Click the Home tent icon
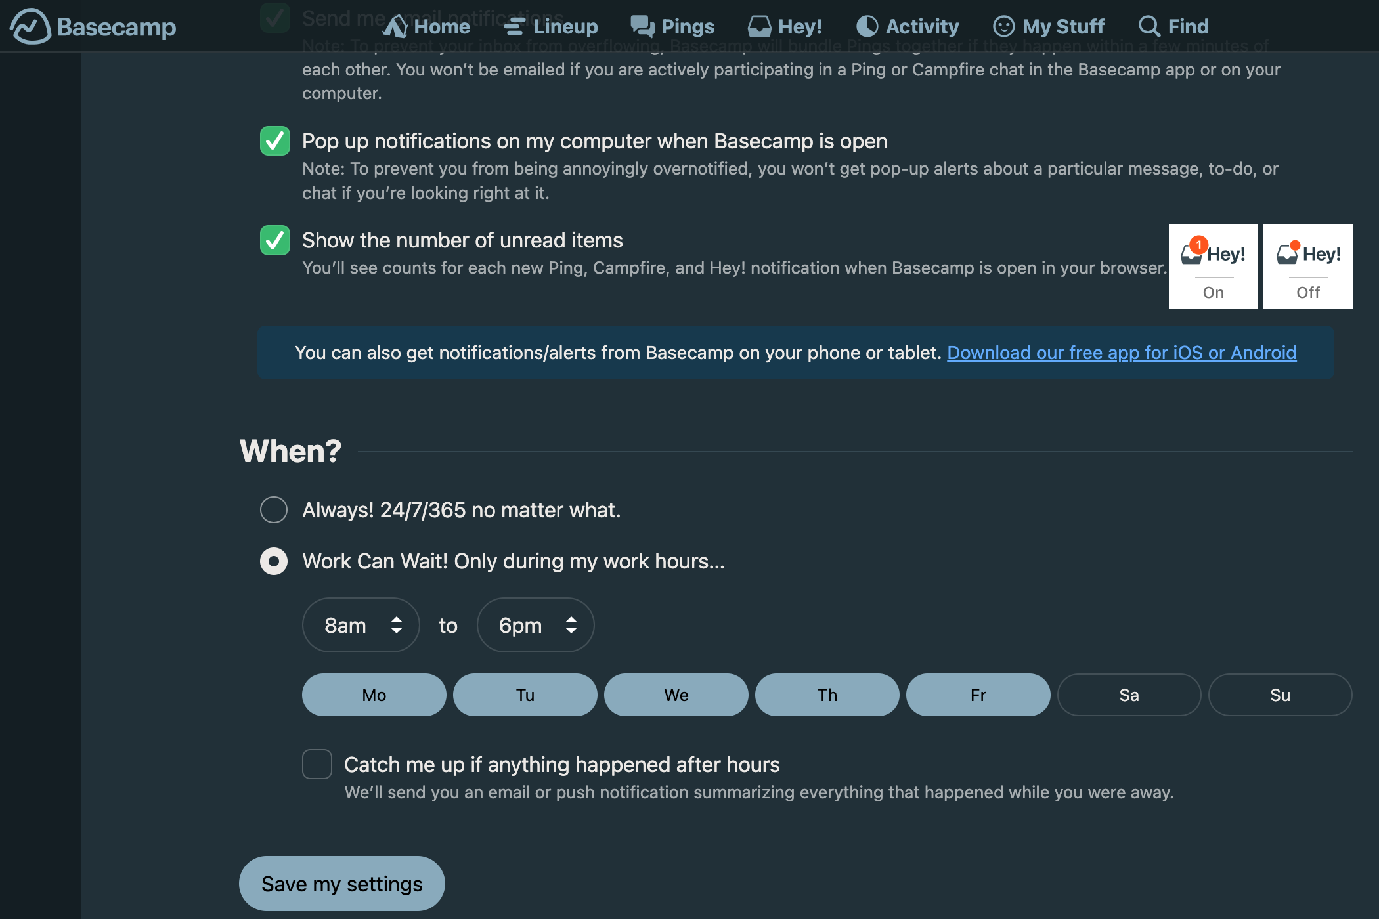Image resolution: width=1379 pixels, height=919 pixels. click(396, 26)
